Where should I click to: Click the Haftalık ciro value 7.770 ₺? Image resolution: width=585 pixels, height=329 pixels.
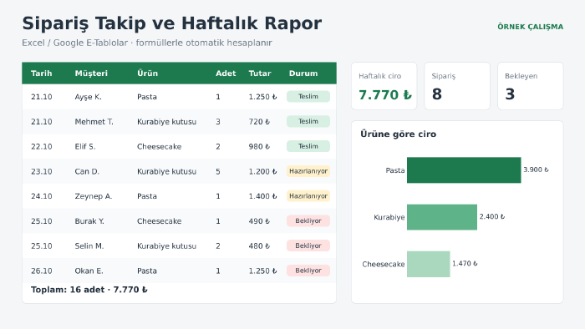[x=385, y=95]
